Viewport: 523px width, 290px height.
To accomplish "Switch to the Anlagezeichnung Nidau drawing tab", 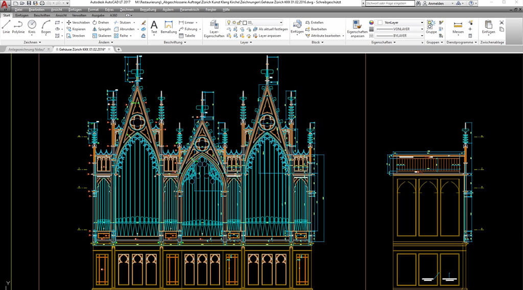I will click(x=27, y=50).
